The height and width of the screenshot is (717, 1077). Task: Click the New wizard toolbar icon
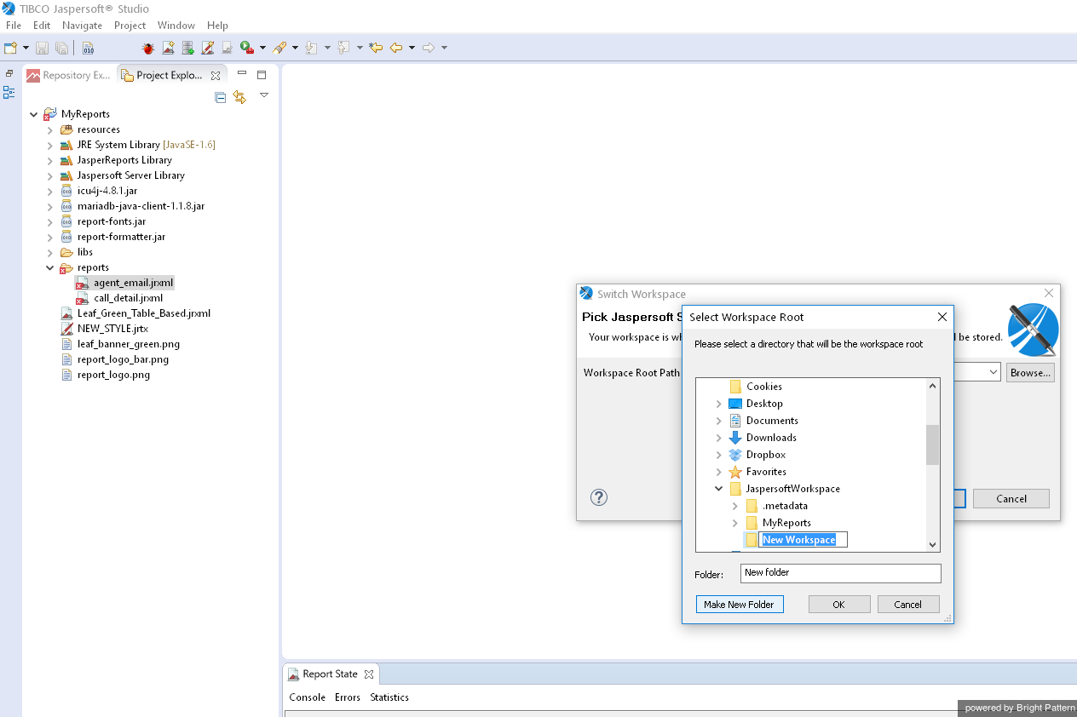coord(11,48)
